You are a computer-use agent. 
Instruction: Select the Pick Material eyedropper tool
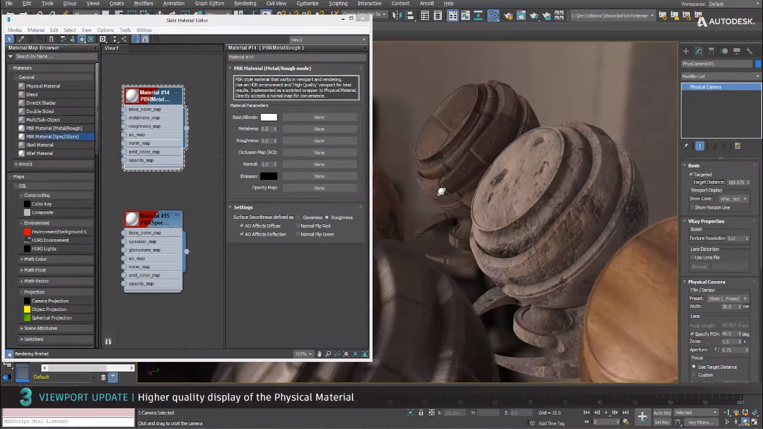click(21, 39)
